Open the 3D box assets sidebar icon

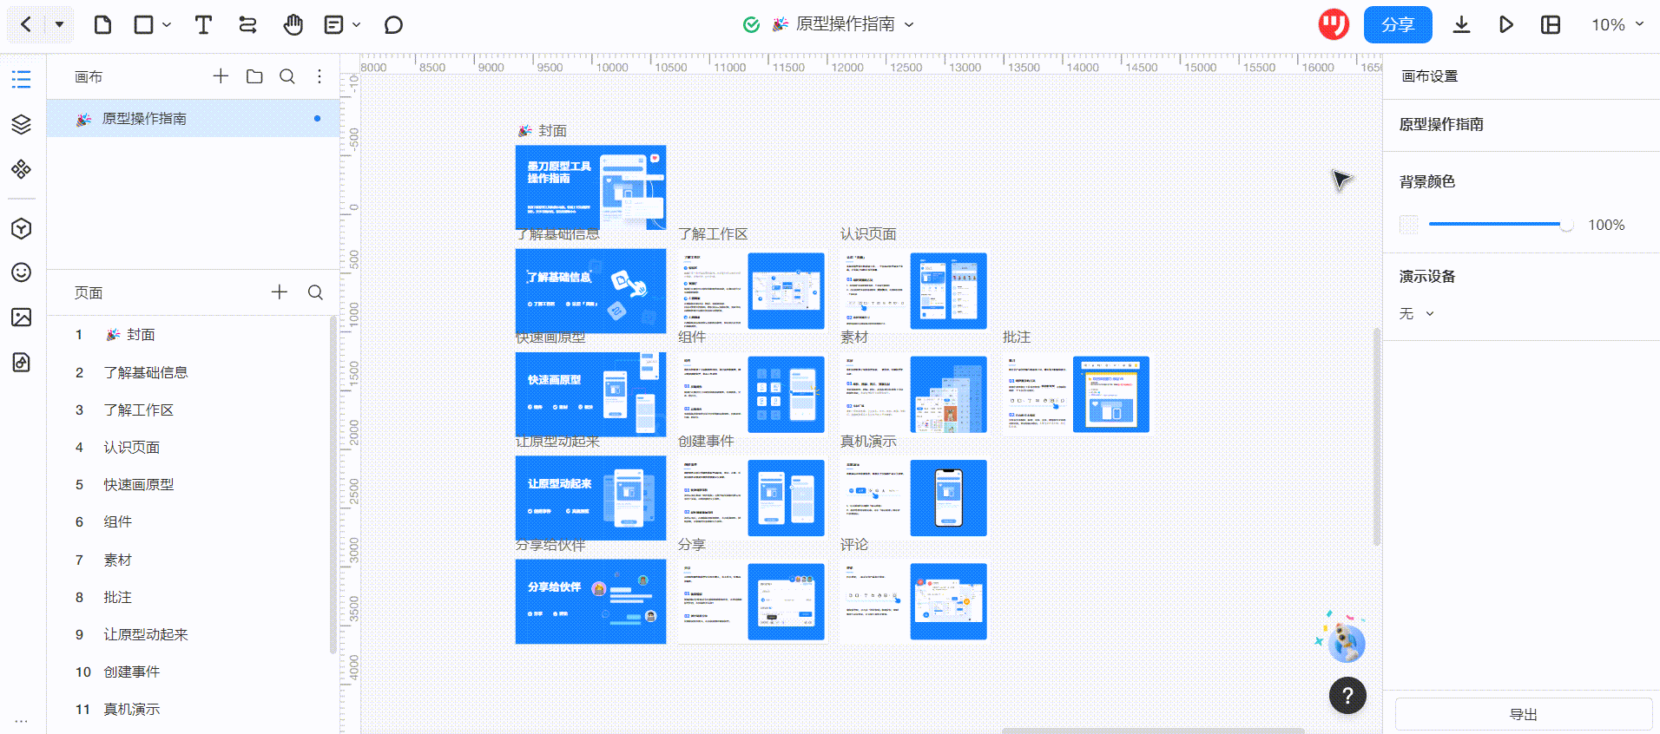click(22, 228)
